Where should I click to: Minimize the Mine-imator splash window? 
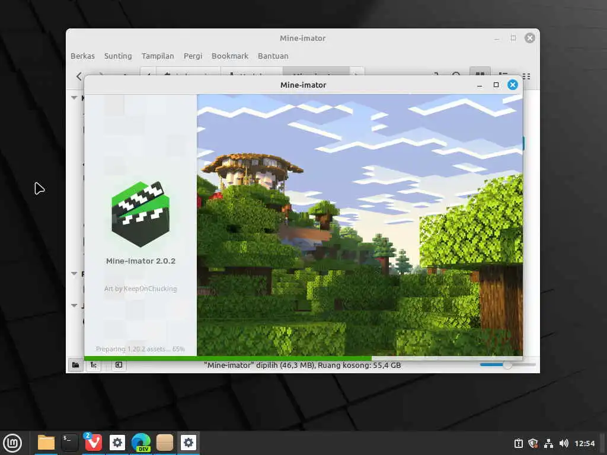point(480,85)
